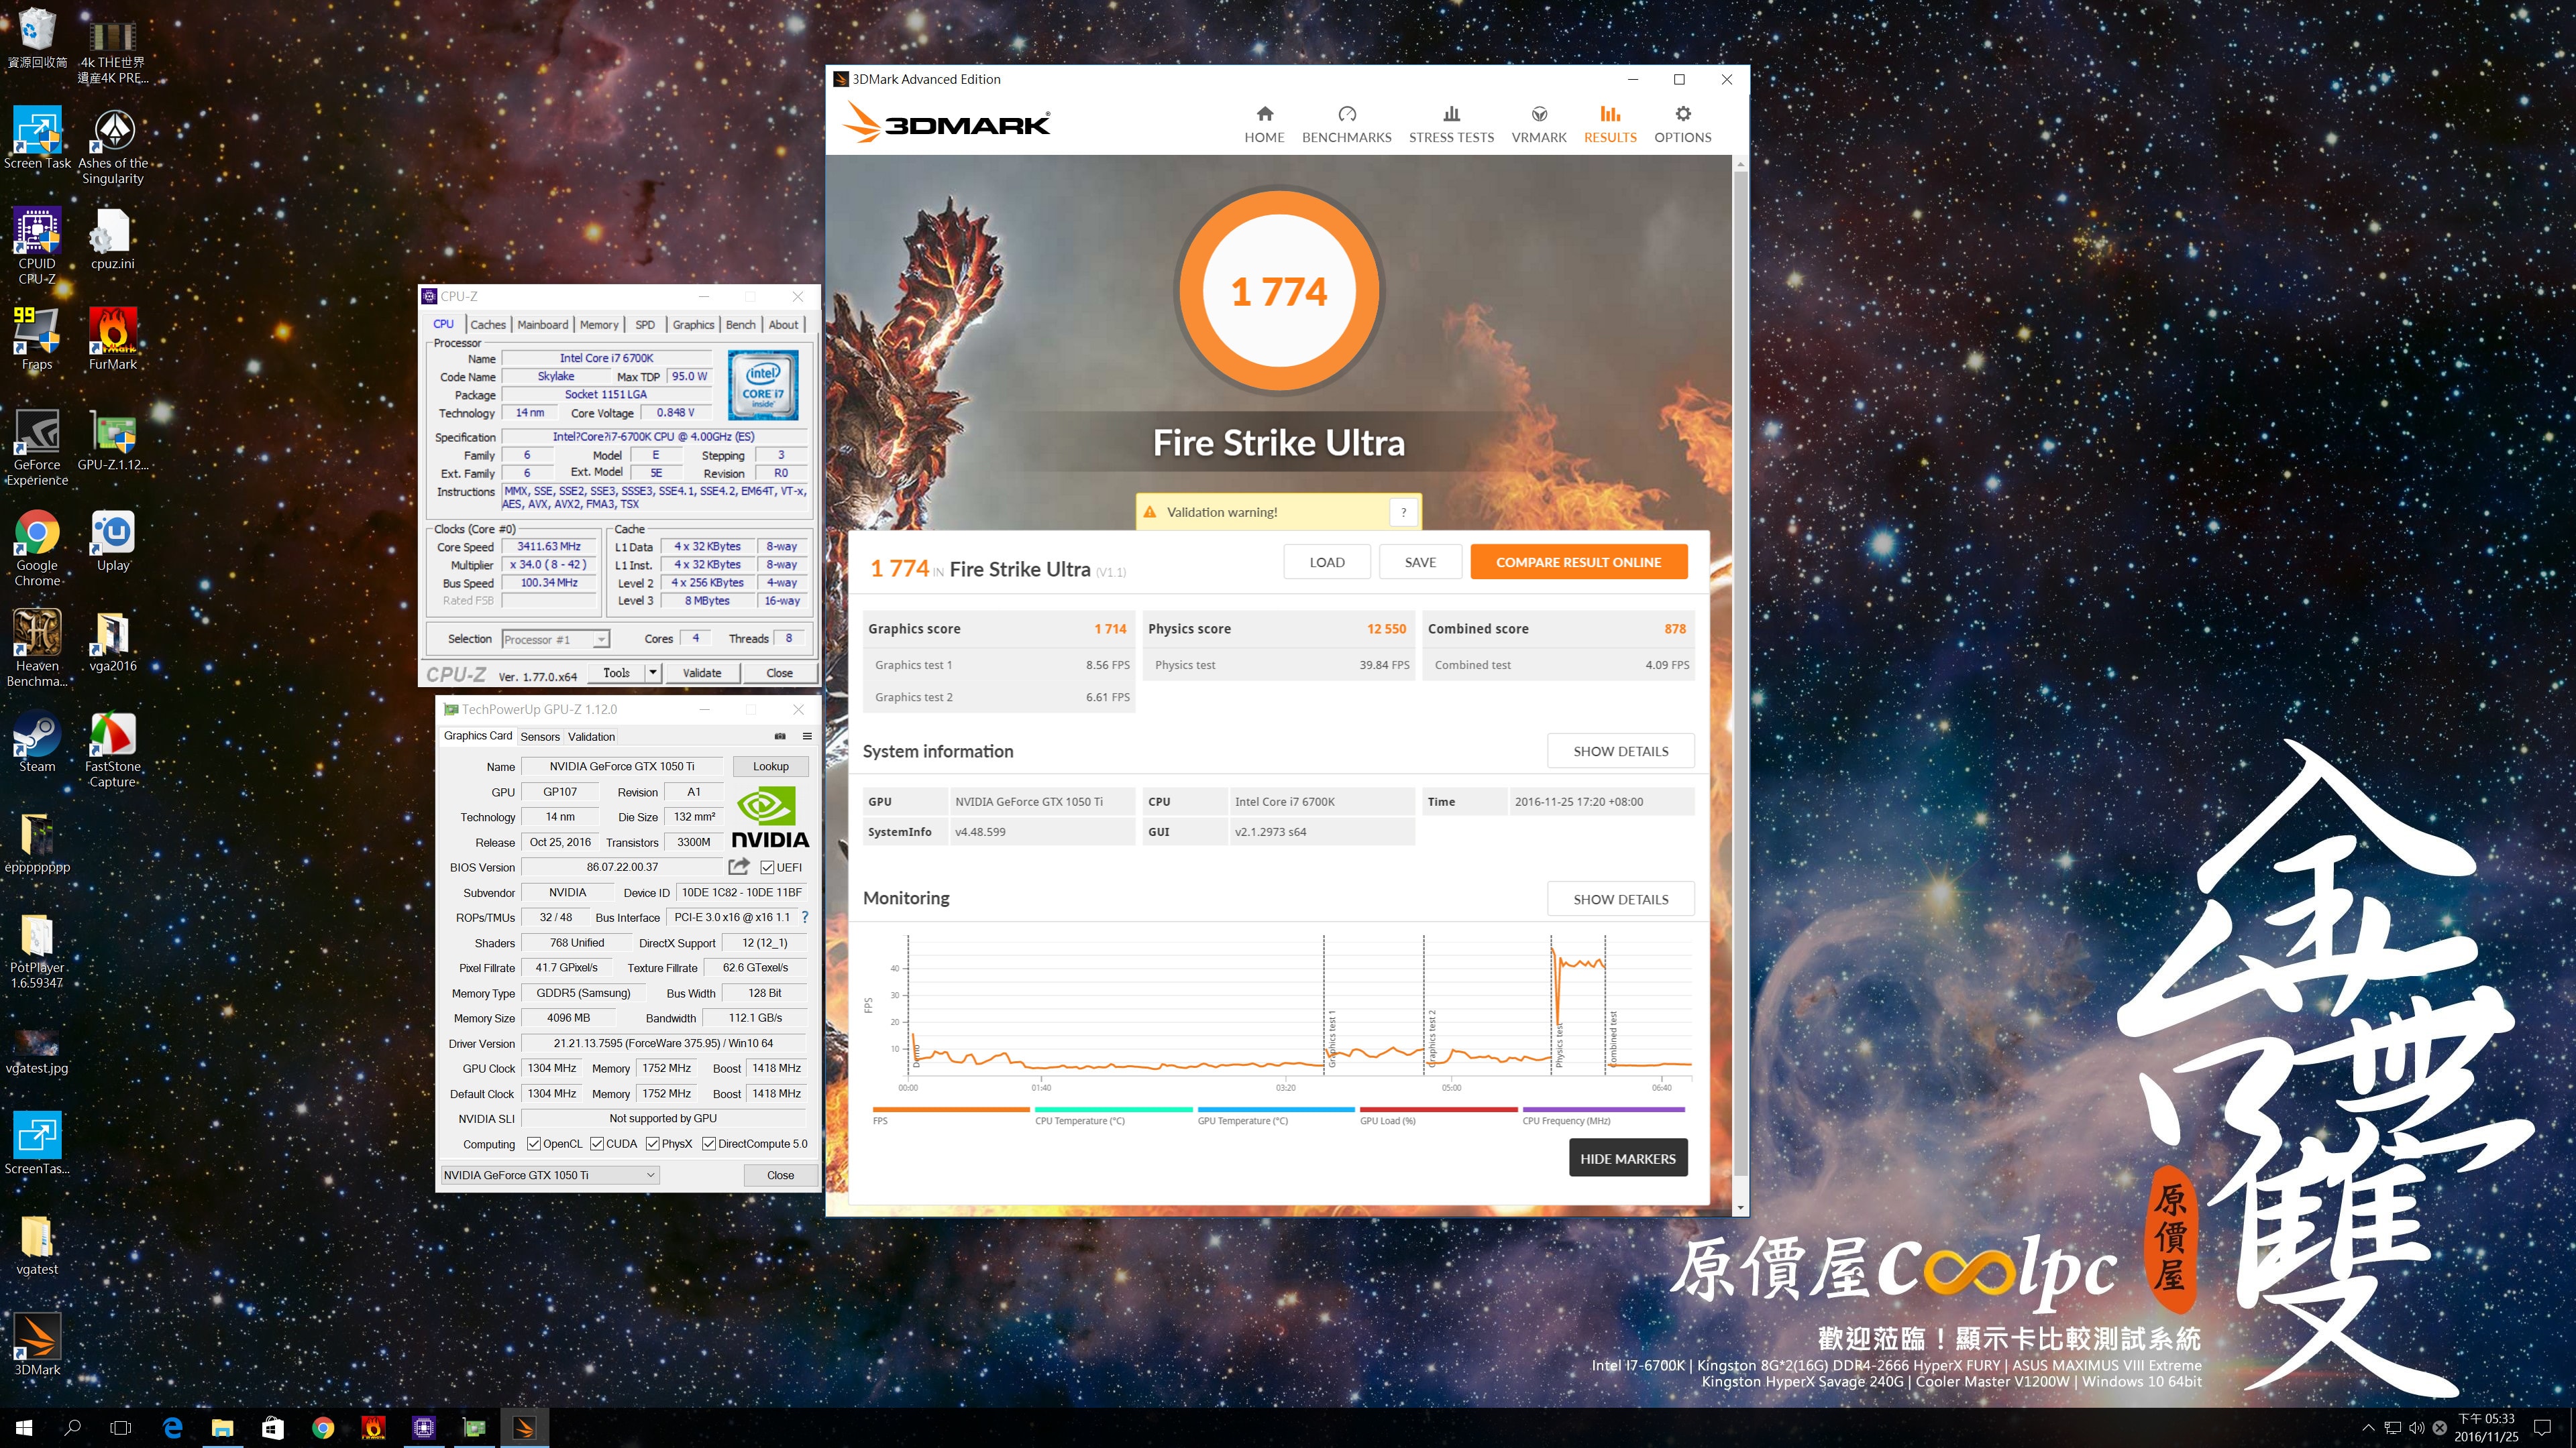Toggle the FPS monitoring legend

point(950,1115)
